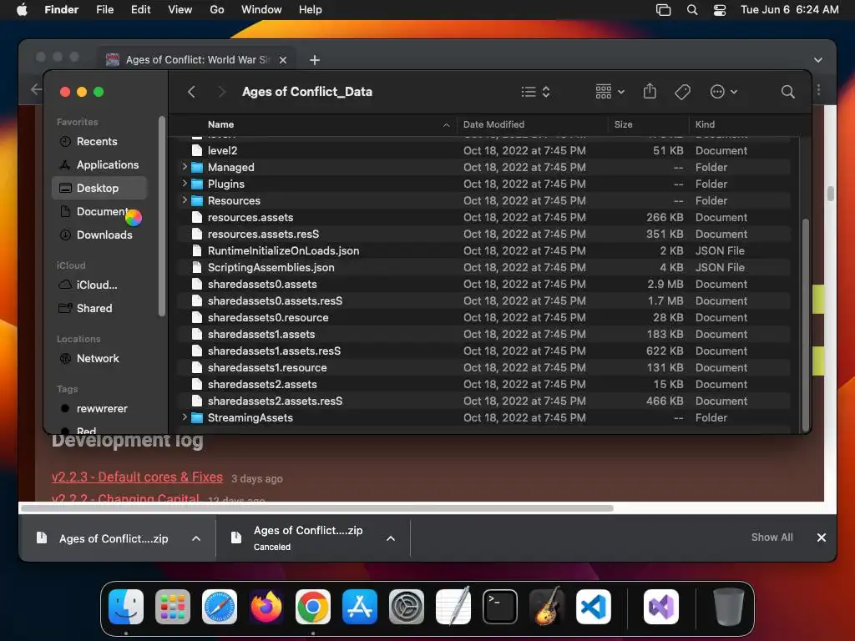Open v2.2.3 Default cores & Fixes link
This screenshot has width=855, height=641.
point(138,477)
